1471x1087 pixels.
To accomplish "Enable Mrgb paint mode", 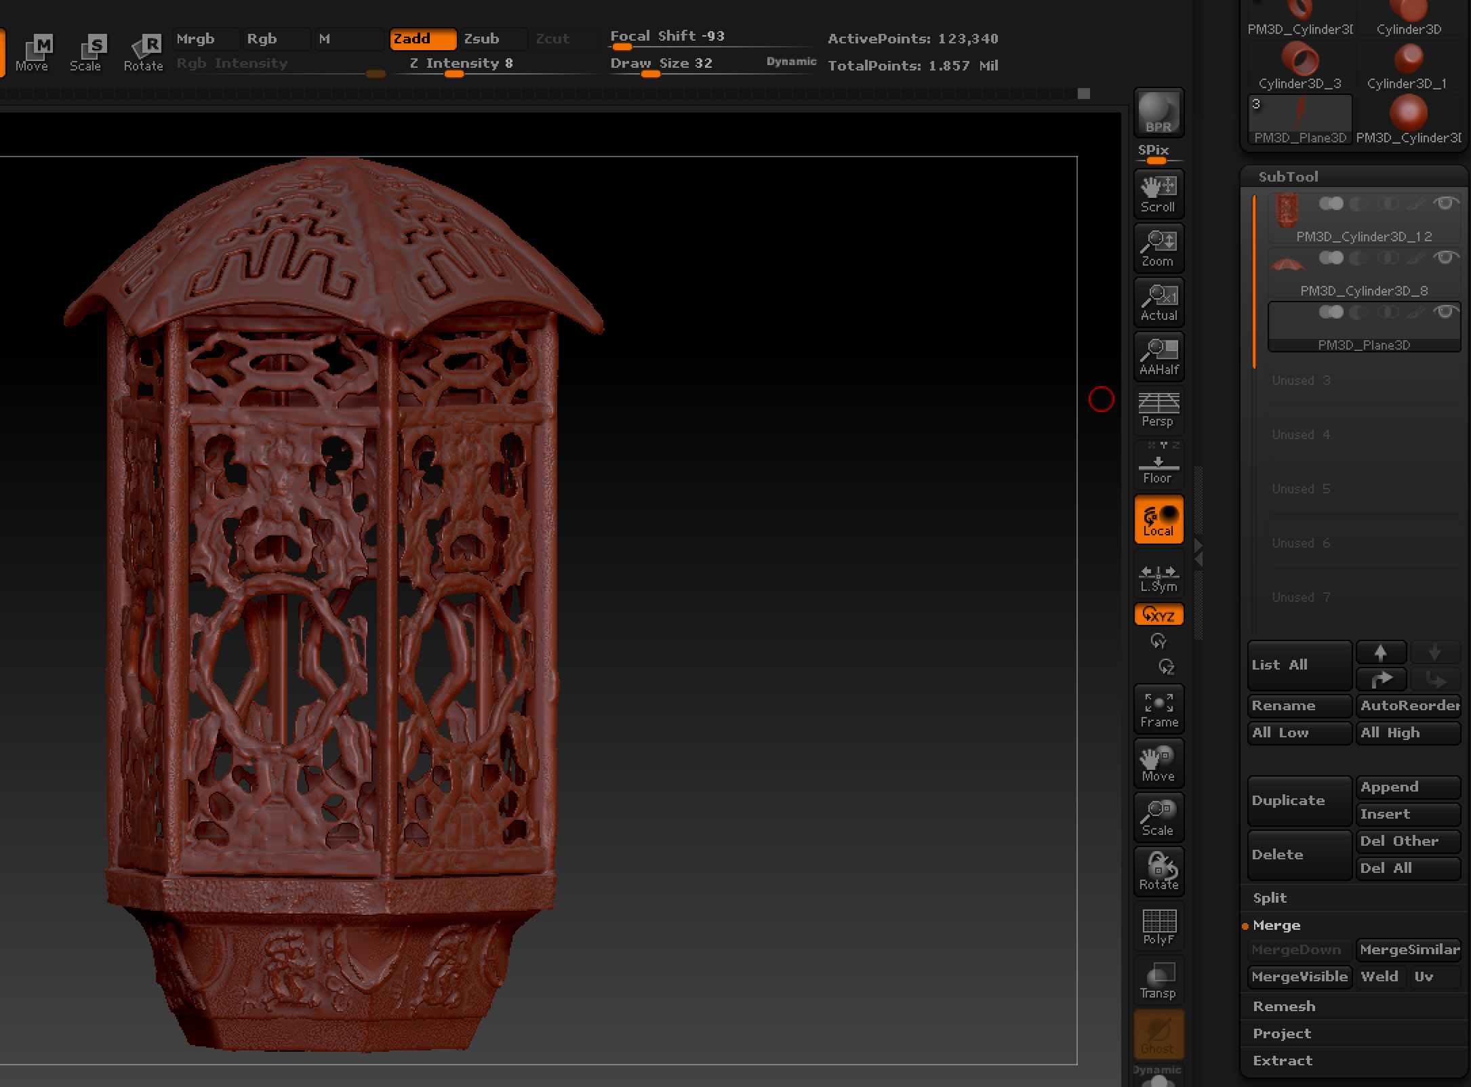I will click(x=206, y=39).
